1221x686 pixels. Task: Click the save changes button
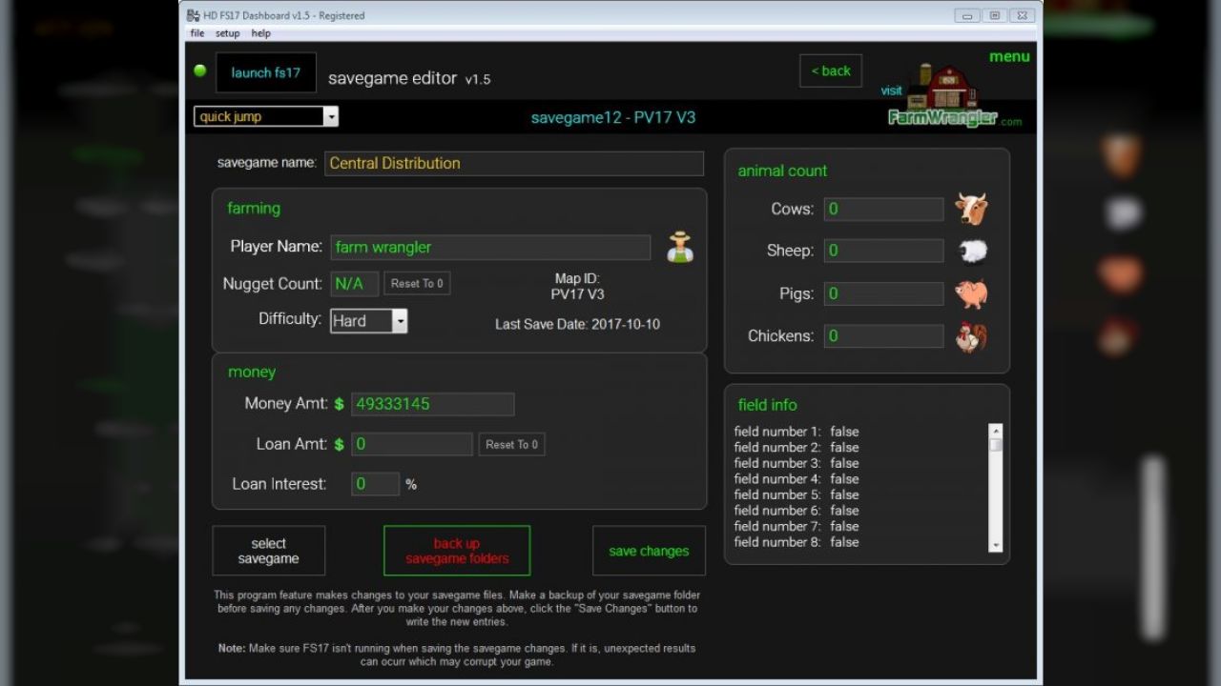pyautogui.click(x=649, y=551)
